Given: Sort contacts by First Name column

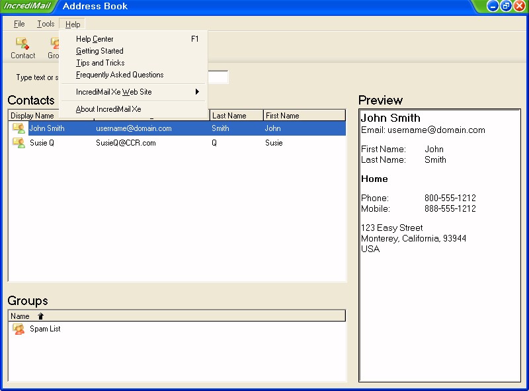Looking at the screenshot, I should (304, 116).
